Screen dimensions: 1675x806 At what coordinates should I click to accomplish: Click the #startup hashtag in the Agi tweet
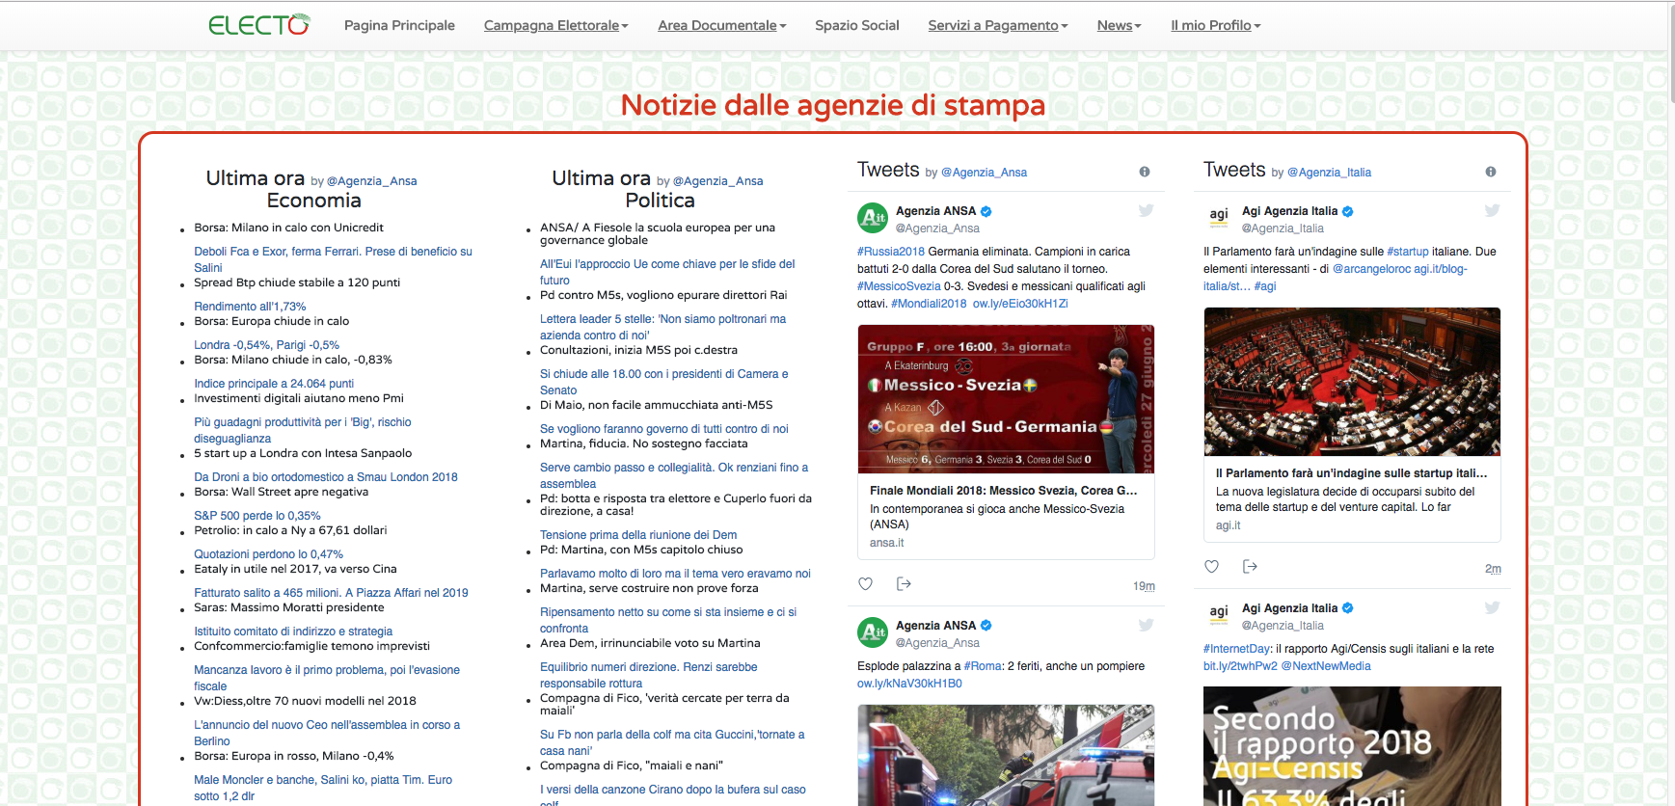pyautogui.click(x=1408, y=252)
